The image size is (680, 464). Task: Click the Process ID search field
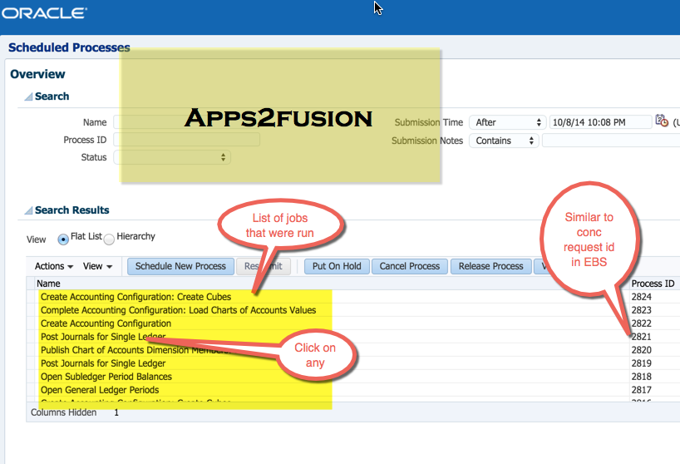tap(187, 140)
